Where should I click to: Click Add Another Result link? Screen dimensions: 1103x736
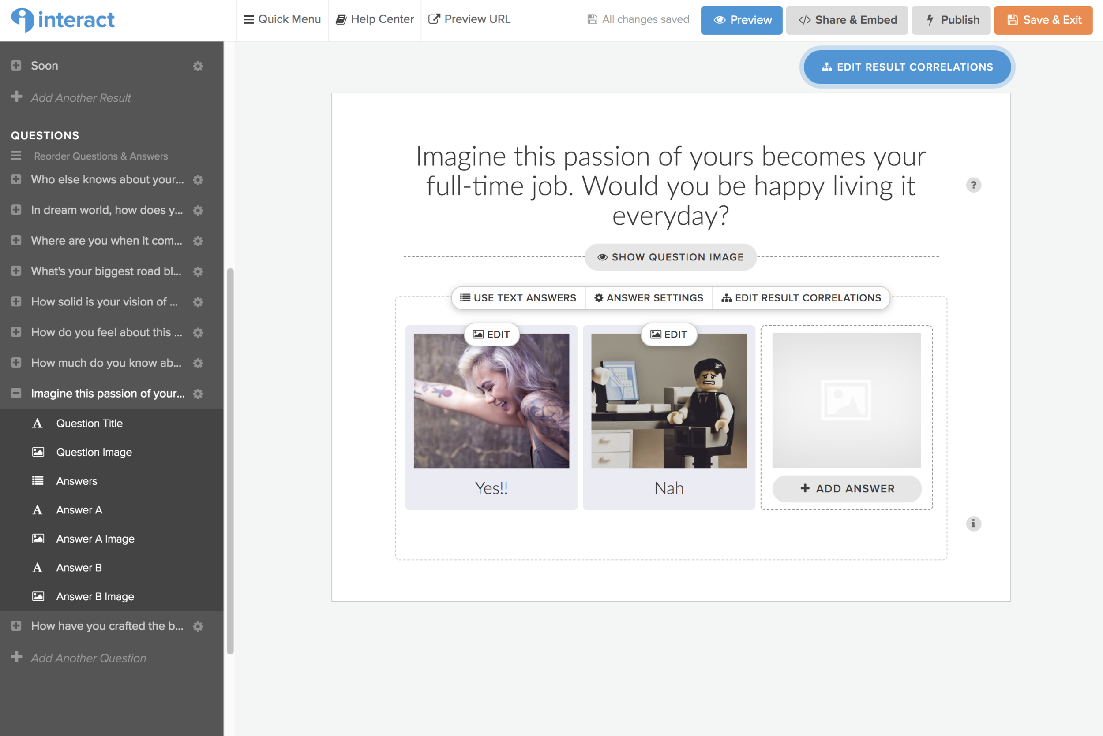[x=81, y=98]
